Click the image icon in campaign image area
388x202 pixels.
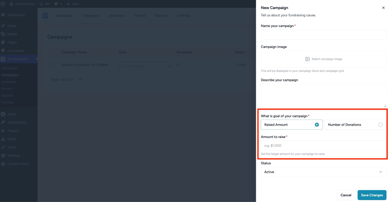point(307,59)
